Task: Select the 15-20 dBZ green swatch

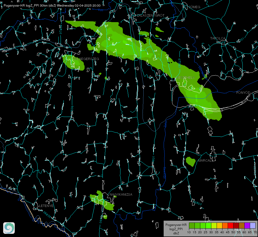Action: [x=197, y=226]
